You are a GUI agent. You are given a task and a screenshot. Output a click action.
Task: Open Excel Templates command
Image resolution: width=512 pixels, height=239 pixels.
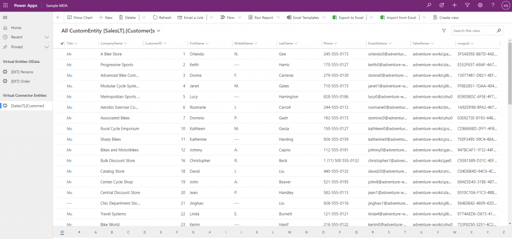coord(302,17)
